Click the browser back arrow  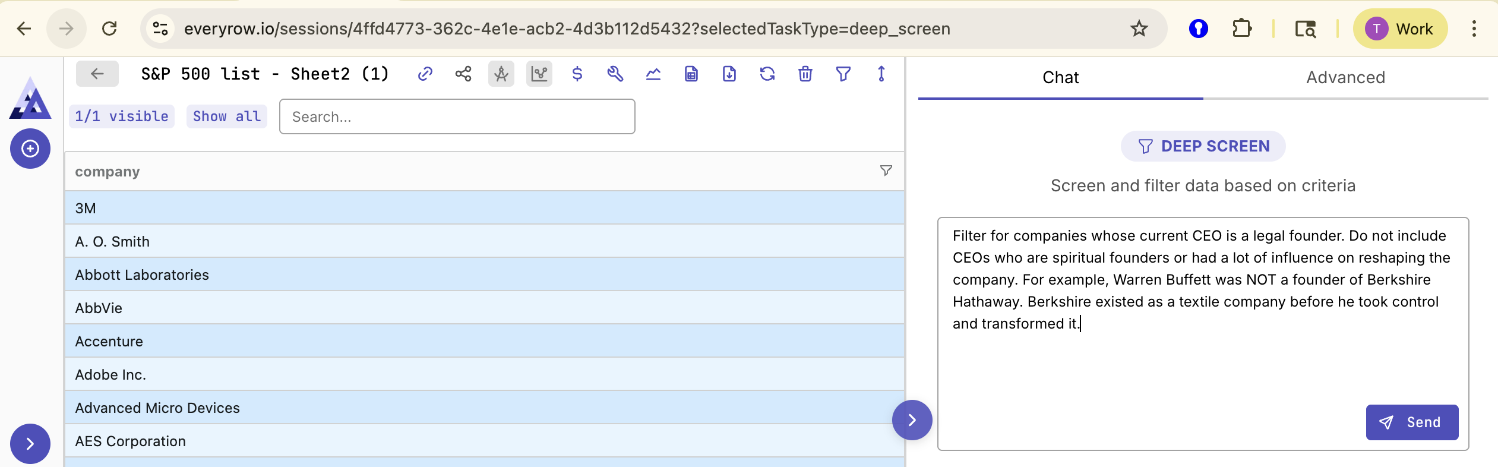24,29
